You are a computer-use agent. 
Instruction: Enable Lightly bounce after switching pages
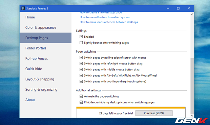coord(81,43)
